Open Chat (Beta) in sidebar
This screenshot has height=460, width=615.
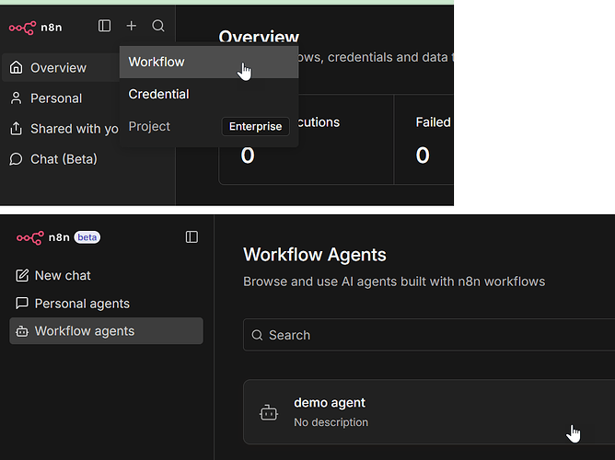click(x=64, y=159)
